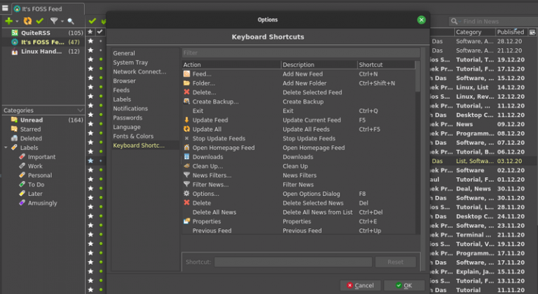Select the Open Homepage Feed action icon
The width and height of the screenshot is (538, 294).
tap(186, 148)
